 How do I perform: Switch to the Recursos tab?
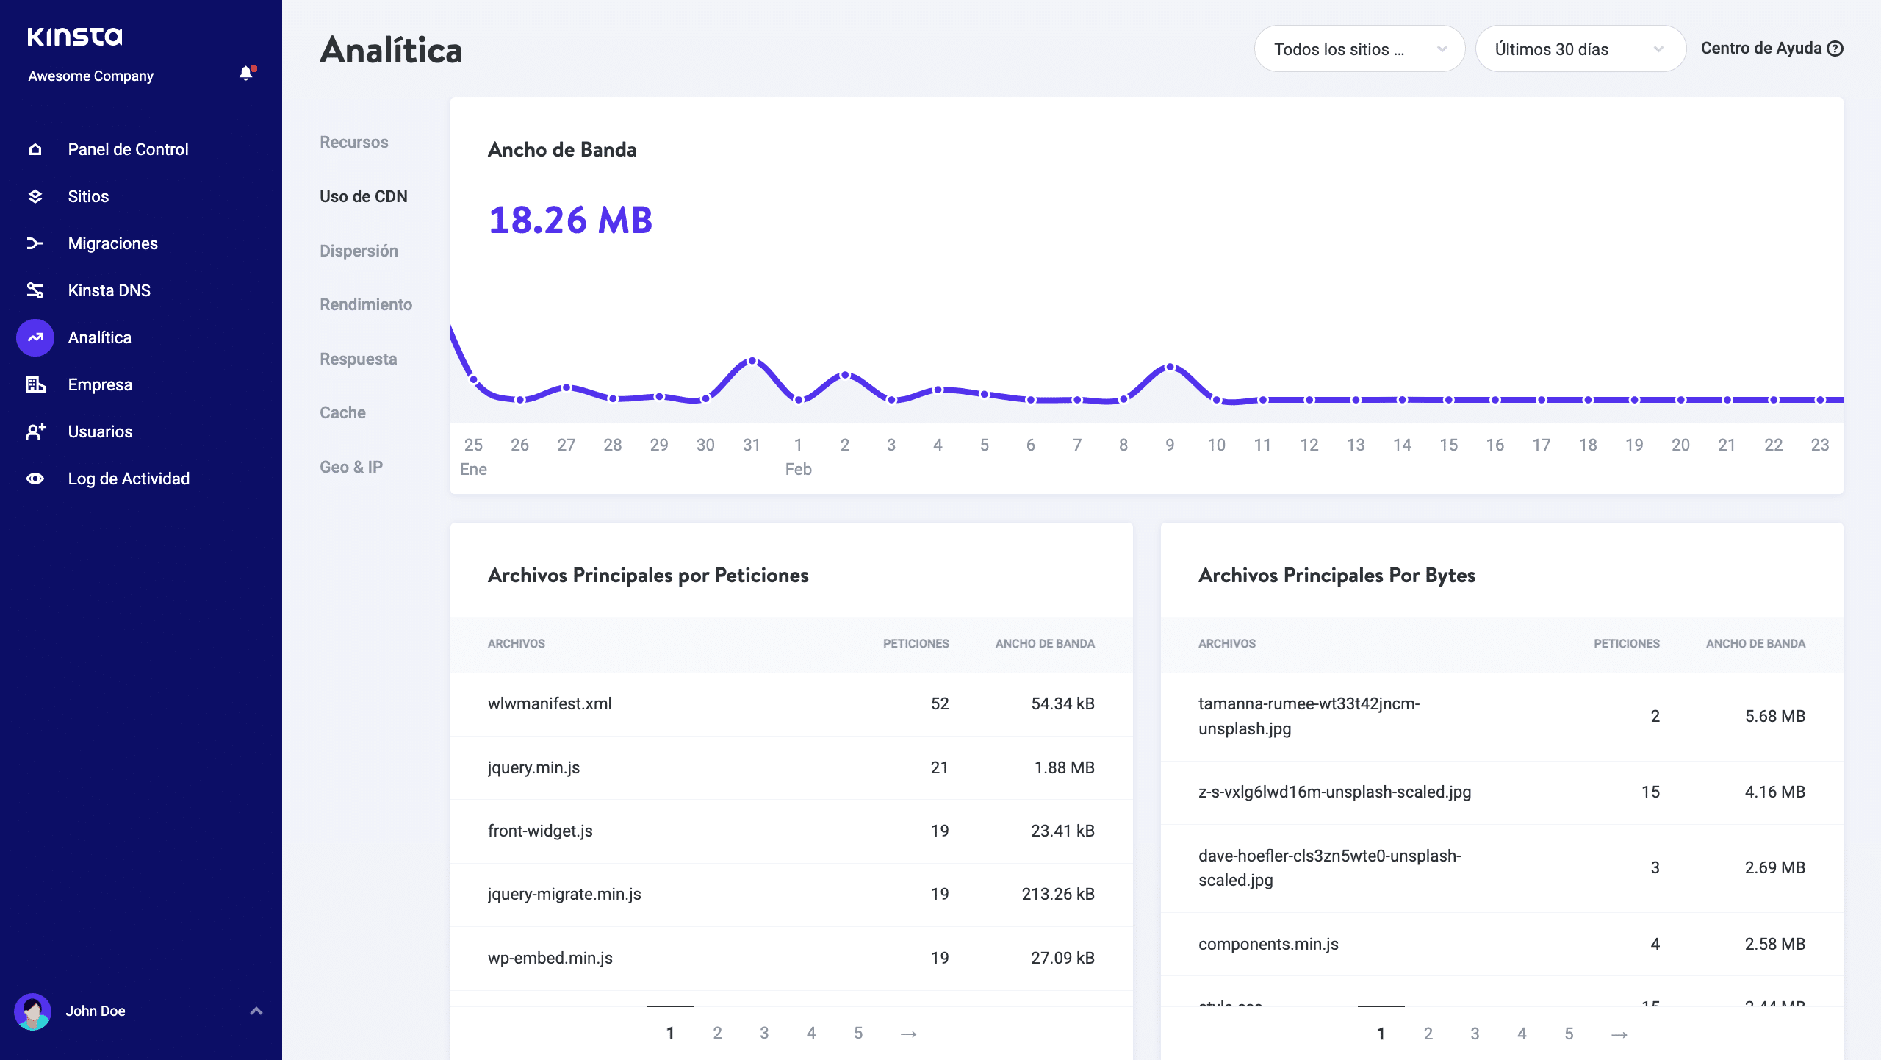tap(353, 142)
